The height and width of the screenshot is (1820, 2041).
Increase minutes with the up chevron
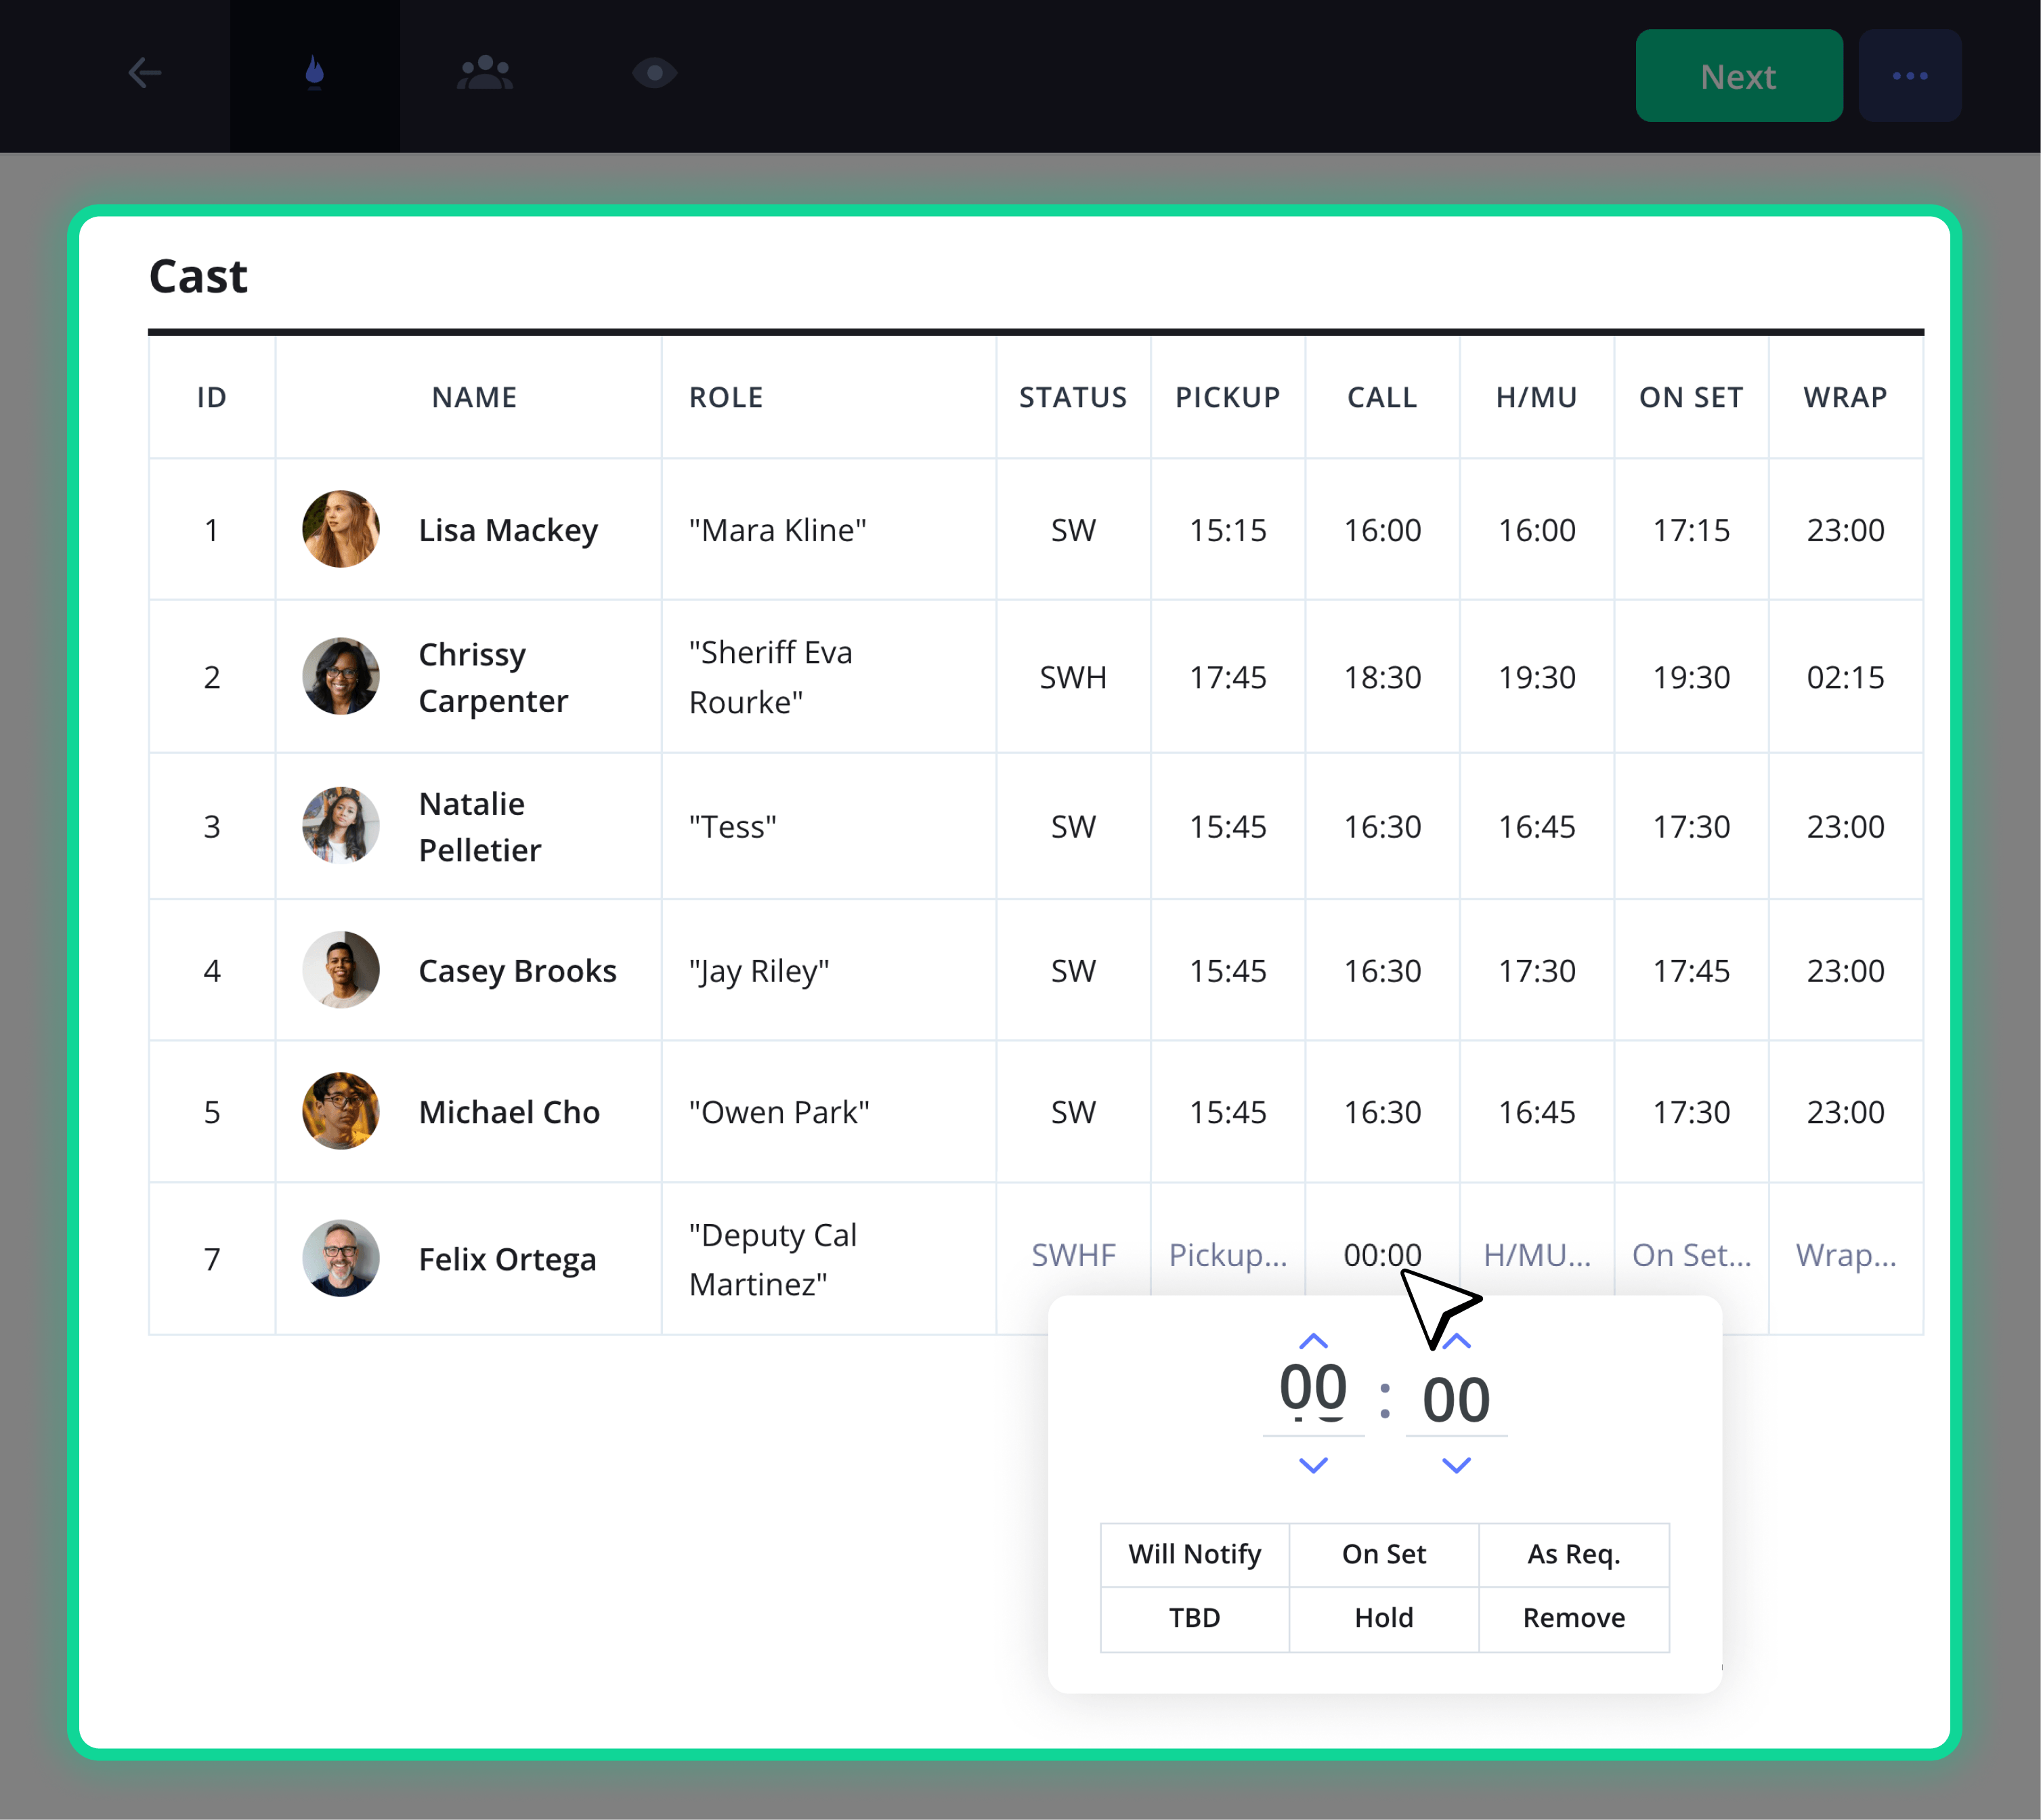pyautogui.click(x=1457, y=1341)
